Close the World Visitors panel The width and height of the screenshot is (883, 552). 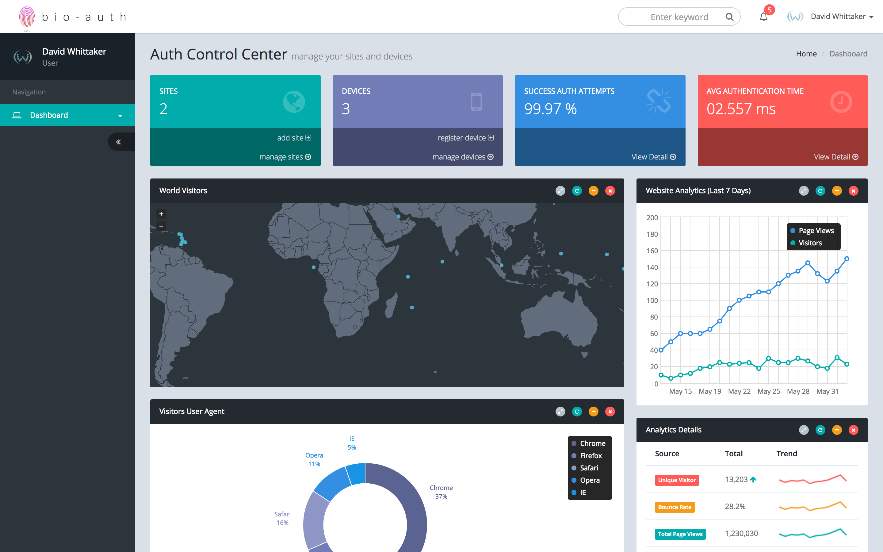tap(610, 190)
